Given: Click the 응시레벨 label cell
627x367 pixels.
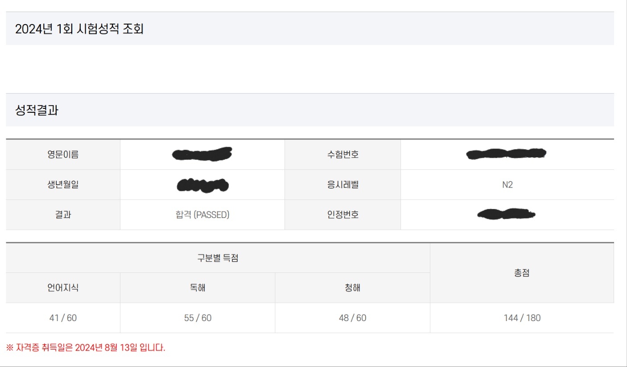Looking at the screenshot, I should pos(342,185).
